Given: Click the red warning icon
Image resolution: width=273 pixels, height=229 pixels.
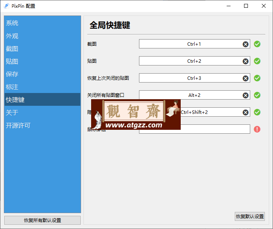Looking at the screenshot, I should coord(257,129).
